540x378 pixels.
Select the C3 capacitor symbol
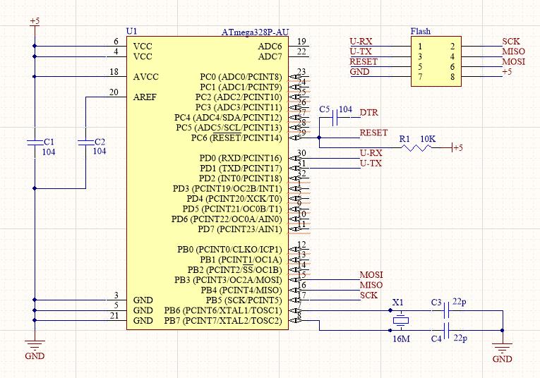tap(446, 310)
